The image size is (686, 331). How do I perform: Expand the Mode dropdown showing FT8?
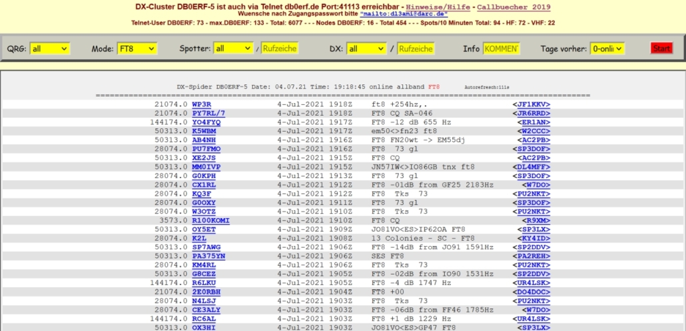(137, 49)
